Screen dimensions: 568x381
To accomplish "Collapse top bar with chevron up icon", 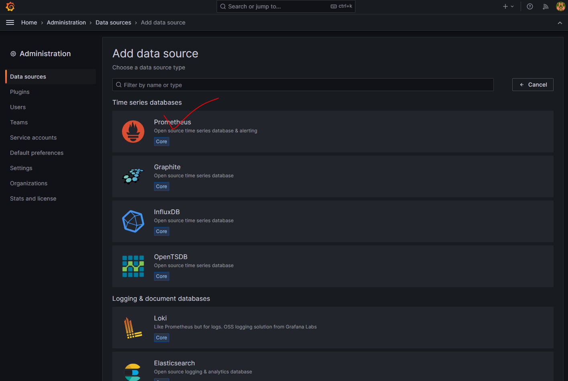I will pyautogui.click(x=560, y=23).
